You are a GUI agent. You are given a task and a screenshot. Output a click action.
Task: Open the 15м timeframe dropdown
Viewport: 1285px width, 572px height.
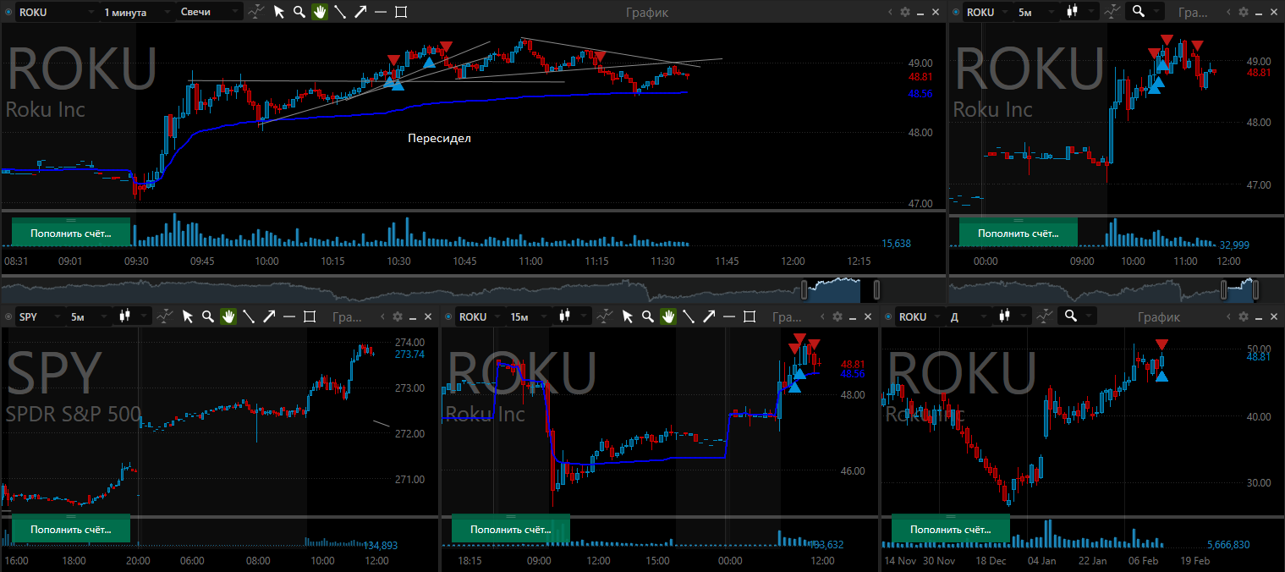[528, 316]
